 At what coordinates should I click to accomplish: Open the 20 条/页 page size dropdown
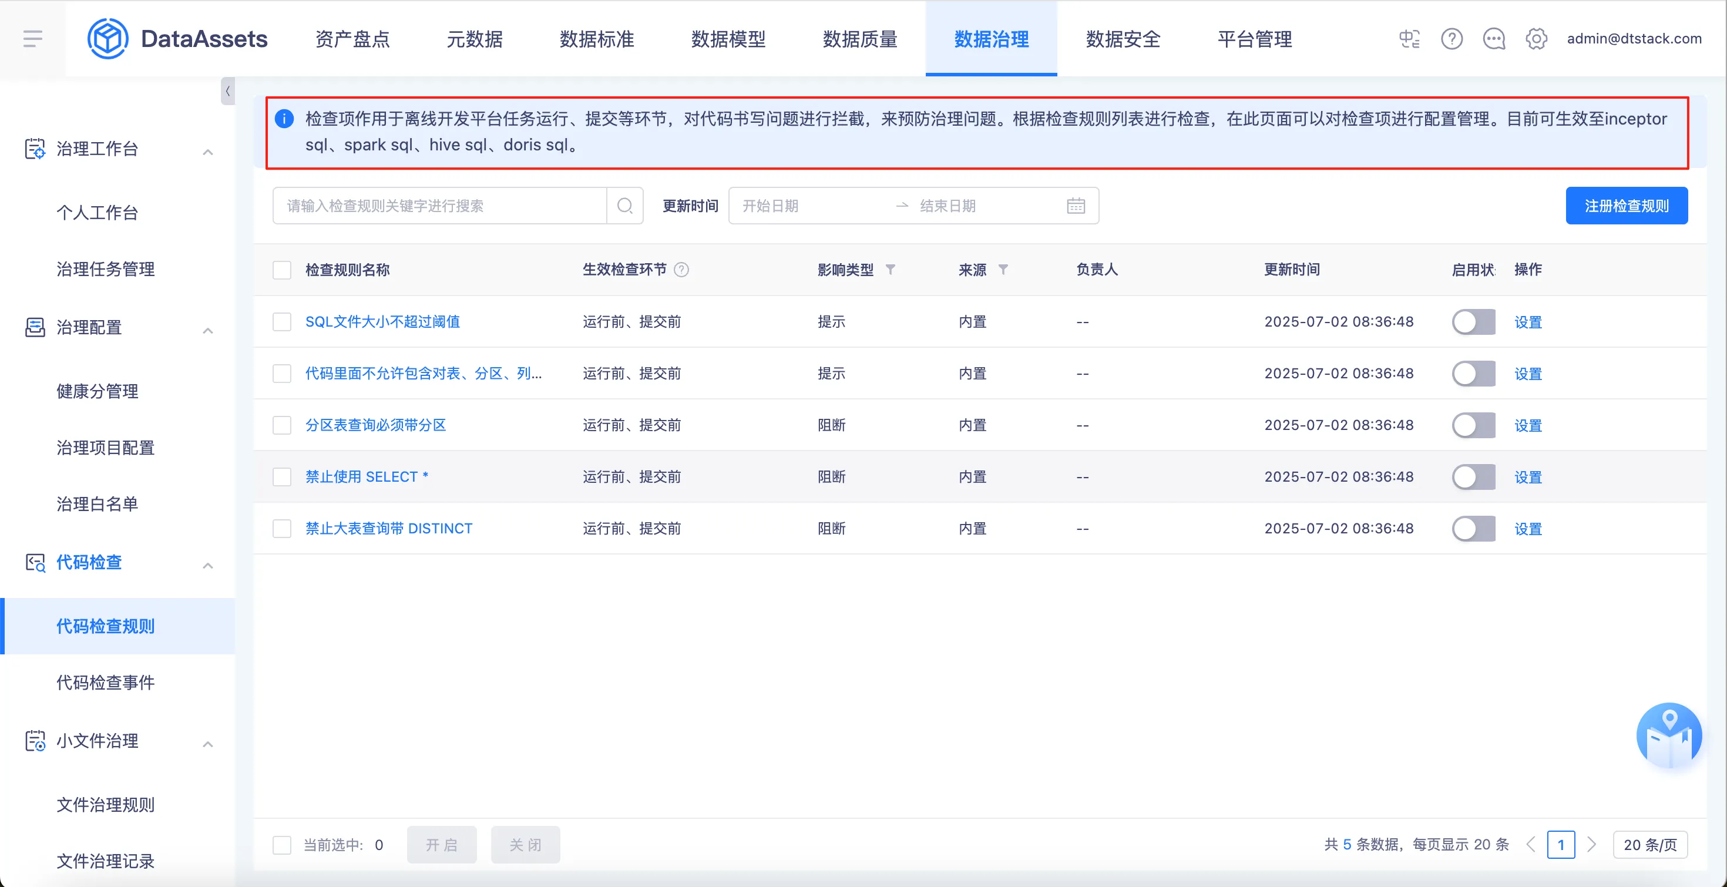(1650, 844)
